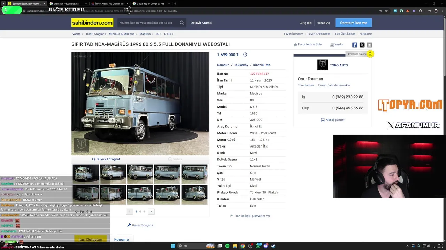Click Mesaj gönder link

(332, 120)
